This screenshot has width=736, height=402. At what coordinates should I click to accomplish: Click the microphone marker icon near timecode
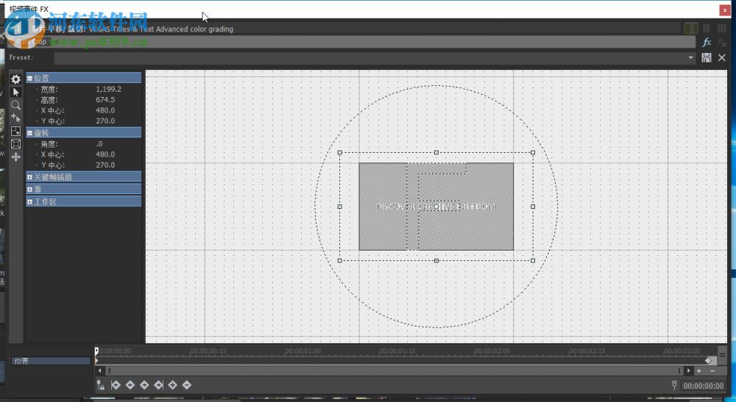[x=674, y=385]
